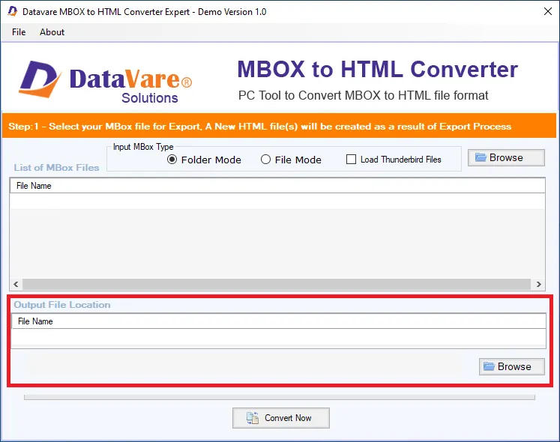
Task: Click the MBOX to HTML Converter heading
Action: [x=378, y=69]
